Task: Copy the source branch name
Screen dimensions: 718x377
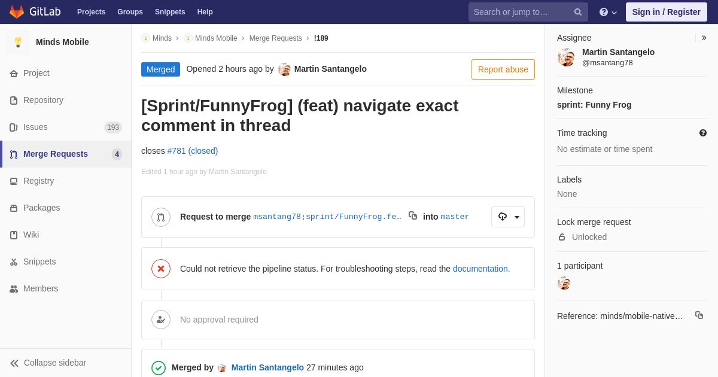Action: tap(413, 216)
